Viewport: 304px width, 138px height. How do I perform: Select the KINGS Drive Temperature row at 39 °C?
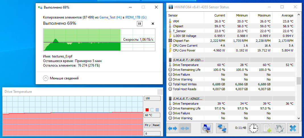pos(231,104)
